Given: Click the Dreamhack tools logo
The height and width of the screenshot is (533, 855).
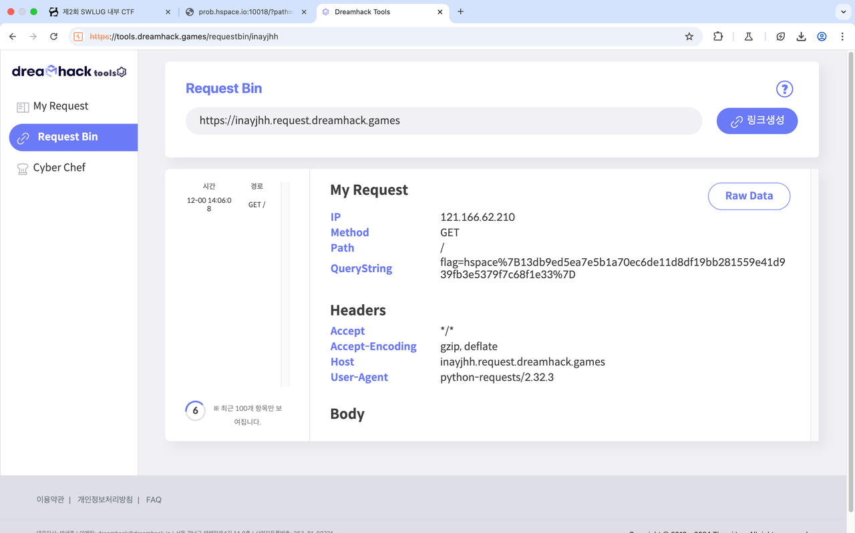Looking at the screenshot, I should pyautogui.click(x=69, y=71).
